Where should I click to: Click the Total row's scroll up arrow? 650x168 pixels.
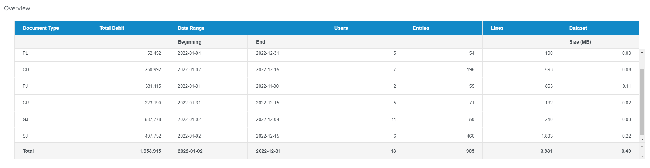(x=642, y=146)
